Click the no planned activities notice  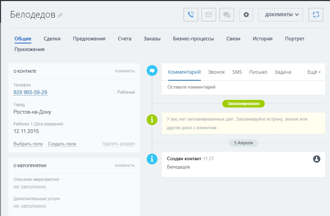pyautogui.click(x=243, y=123)
